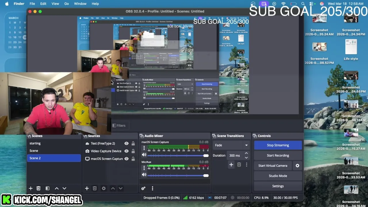Viewport: 368px width, 207px height.
Task: Open the Go menu
Action: coord(66,4)
